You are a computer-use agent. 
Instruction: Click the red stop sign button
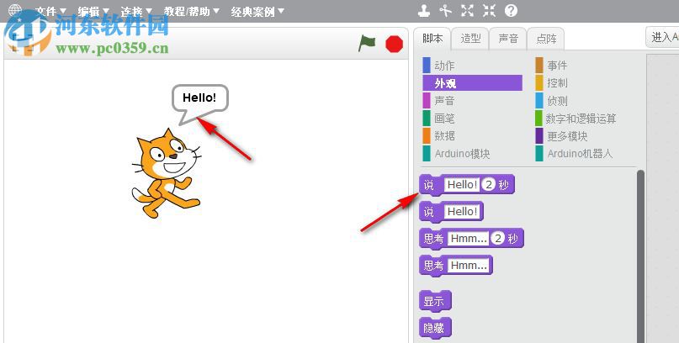click(394, 44)
